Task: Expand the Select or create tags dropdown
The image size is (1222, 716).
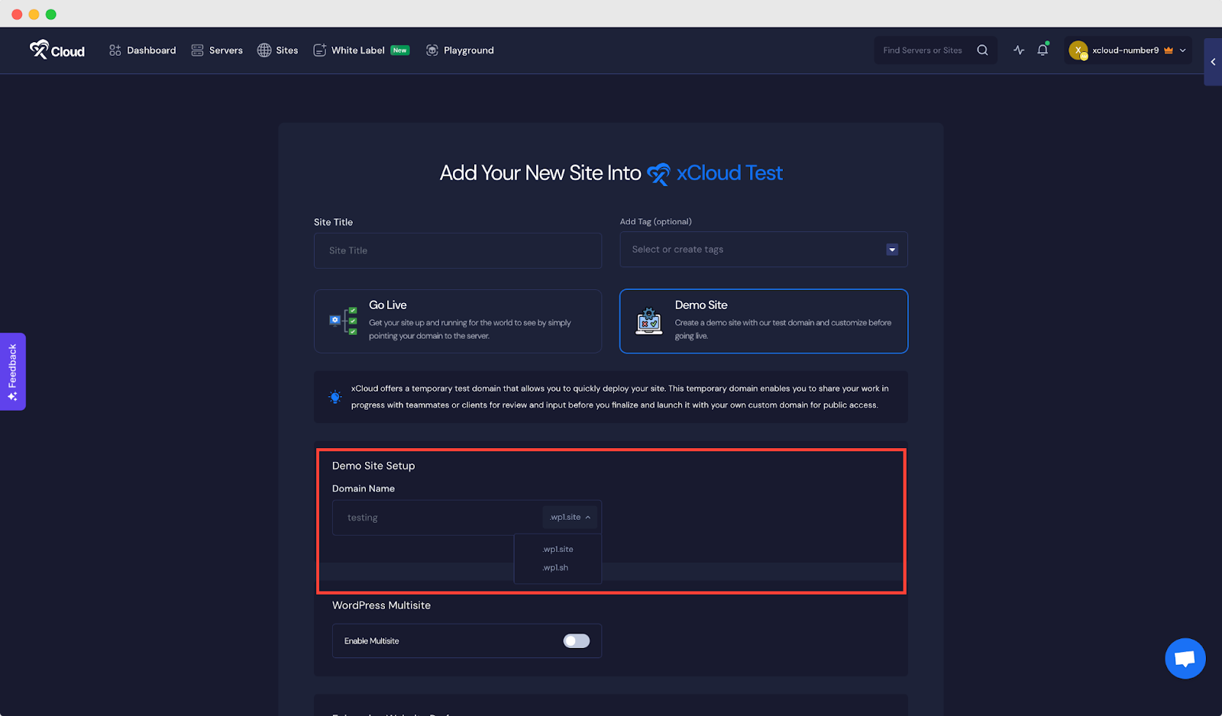Action: [891, 249]
